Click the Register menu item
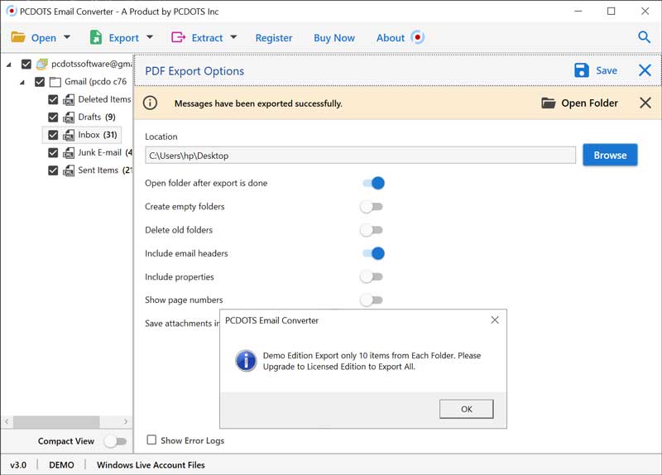The image size is (662, 475). 274,38
